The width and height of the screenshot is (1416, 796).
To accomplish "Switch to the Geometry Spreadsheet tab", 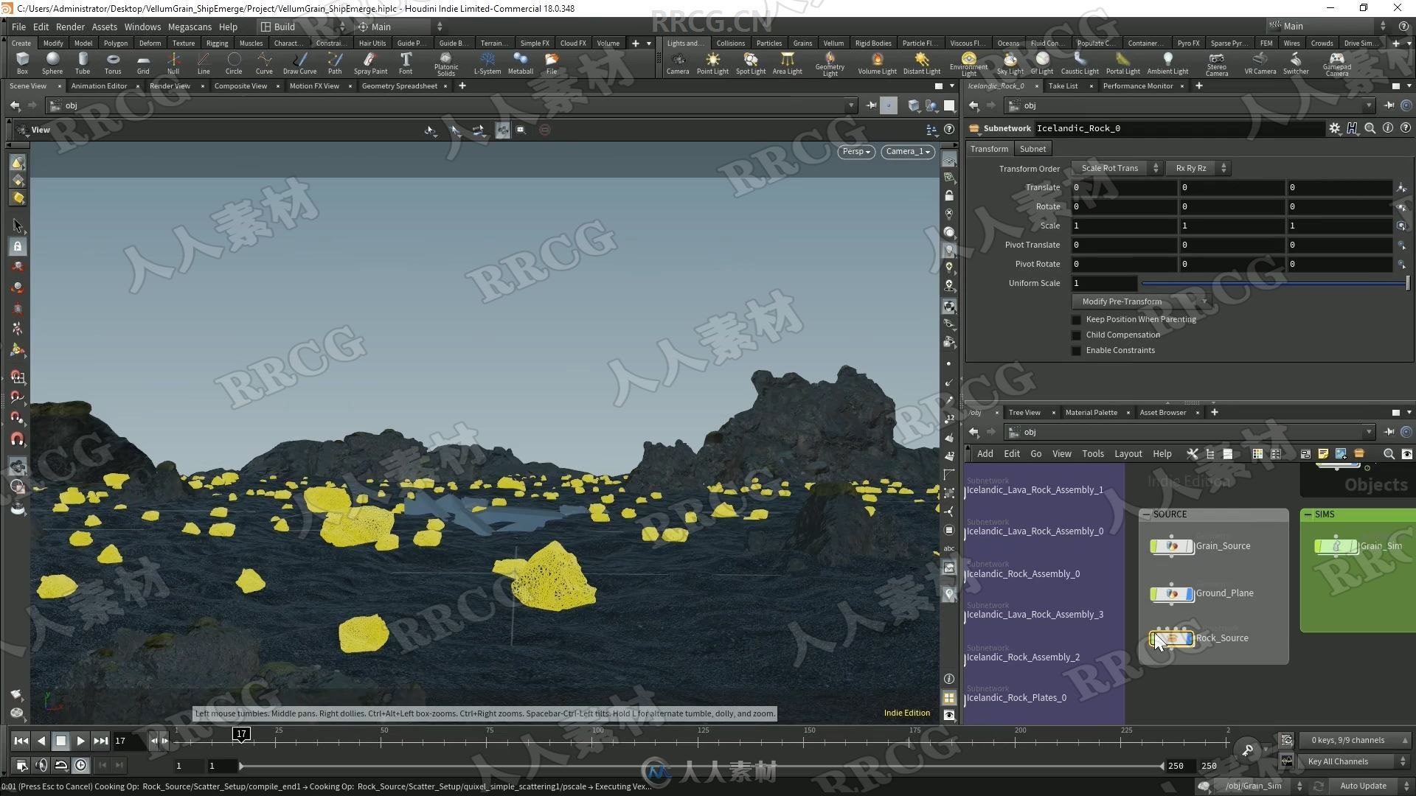I will pos(399,86).
